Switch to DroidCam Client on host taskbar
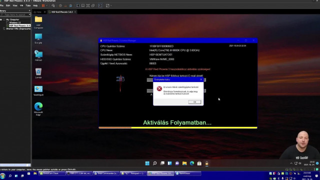 pyautogui.click(x=52, y=173)
